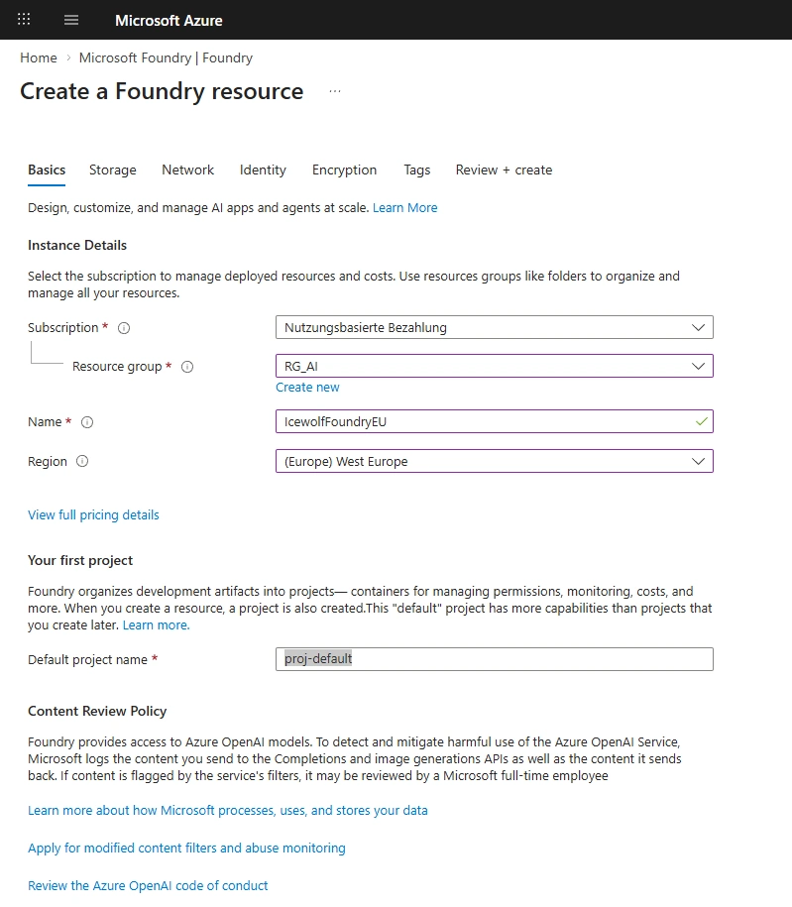Open Review the Azure OpenAI code of conduct
Image resolution: width=792 pixels, height=907 pixels.
148,886
